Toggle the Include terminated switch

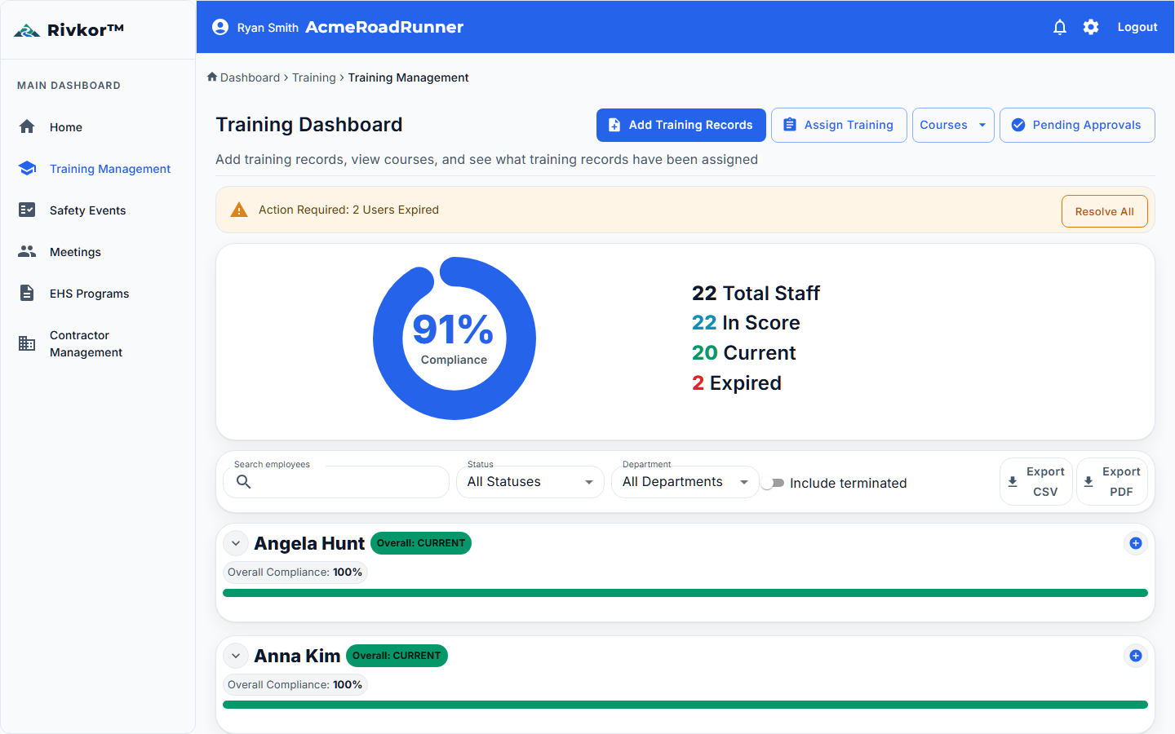tap(772, 483)
